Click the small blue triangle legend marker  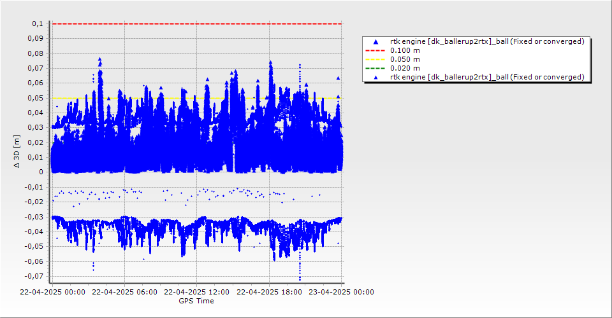375,78
